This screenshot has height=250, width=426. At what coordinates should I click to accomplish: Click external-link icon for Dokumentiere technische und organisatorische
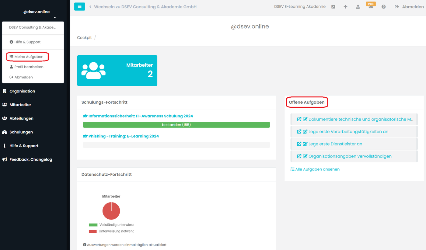coord(299,119)
